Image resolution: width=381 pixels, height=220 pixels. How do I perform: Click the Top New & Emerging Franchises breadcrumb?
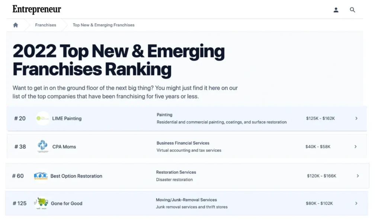103,25
